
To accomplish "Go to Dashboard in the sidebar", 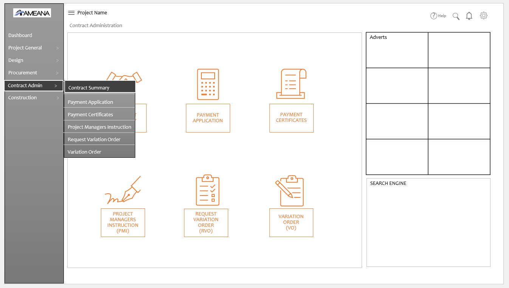I will click(20, 35).
